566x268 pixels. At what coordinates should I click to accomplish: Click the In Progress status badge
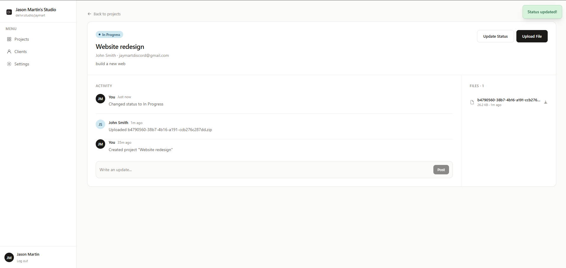(x=109, y=34)
